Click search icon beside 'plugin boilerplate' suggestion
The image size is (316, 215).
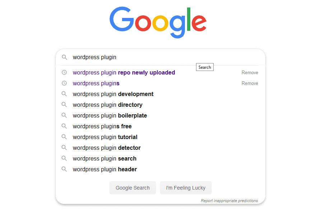[x=64, y=115]
